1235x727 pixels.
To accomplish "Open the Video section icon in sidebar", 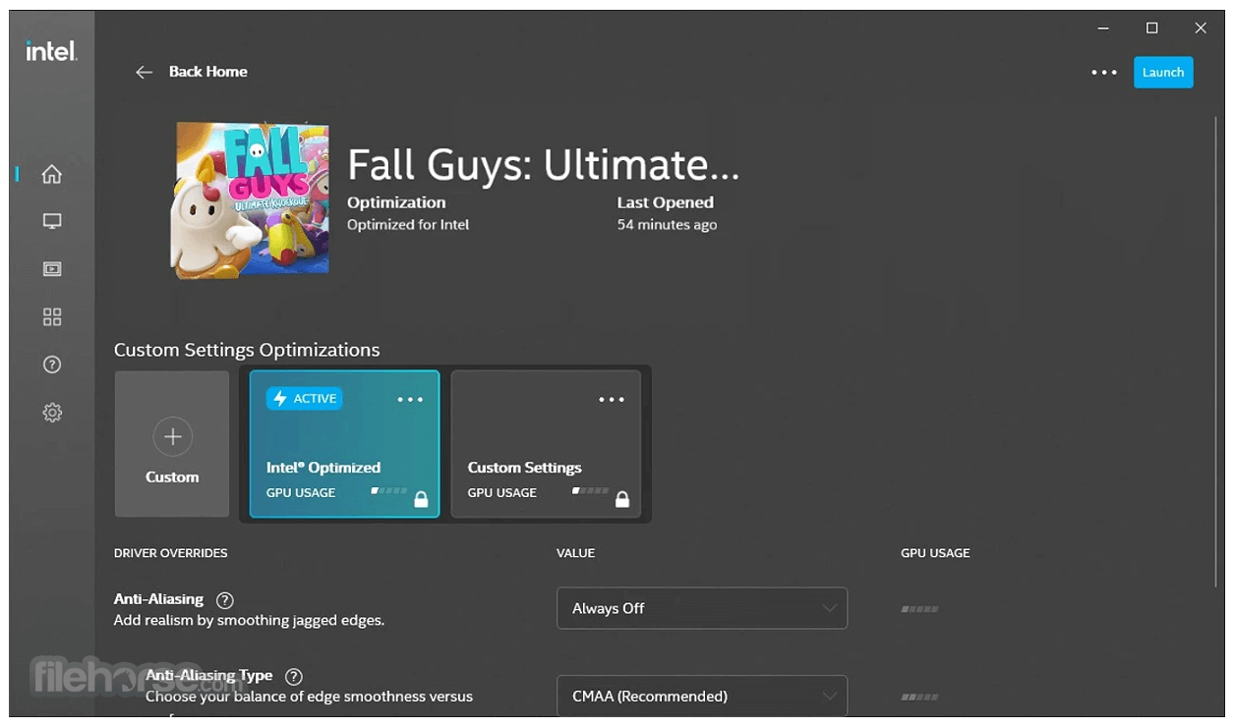I will (52, 269).
